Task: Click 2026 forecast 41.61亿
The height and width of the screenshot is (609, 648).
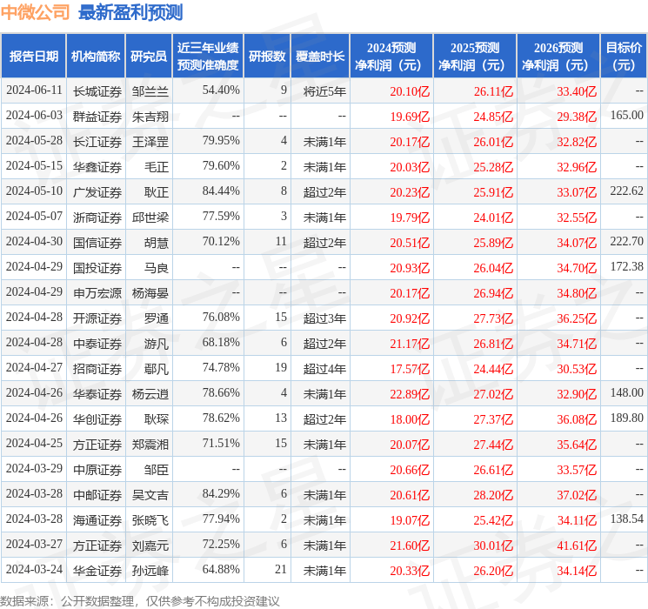Action: (577, 545)
